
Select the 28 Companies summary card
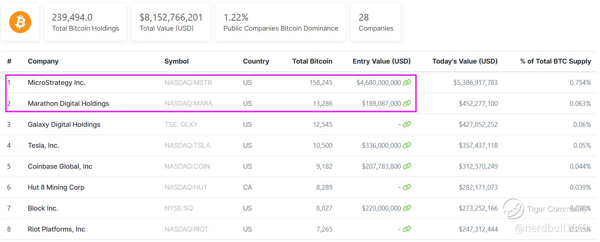376,22
